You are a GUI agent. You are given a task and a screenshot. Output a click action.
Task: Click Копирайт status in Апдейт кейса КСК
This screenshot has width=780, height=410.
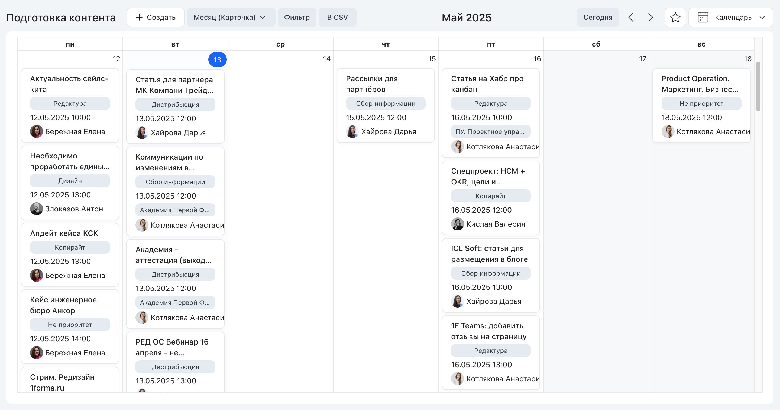click(x=70, y=247)
